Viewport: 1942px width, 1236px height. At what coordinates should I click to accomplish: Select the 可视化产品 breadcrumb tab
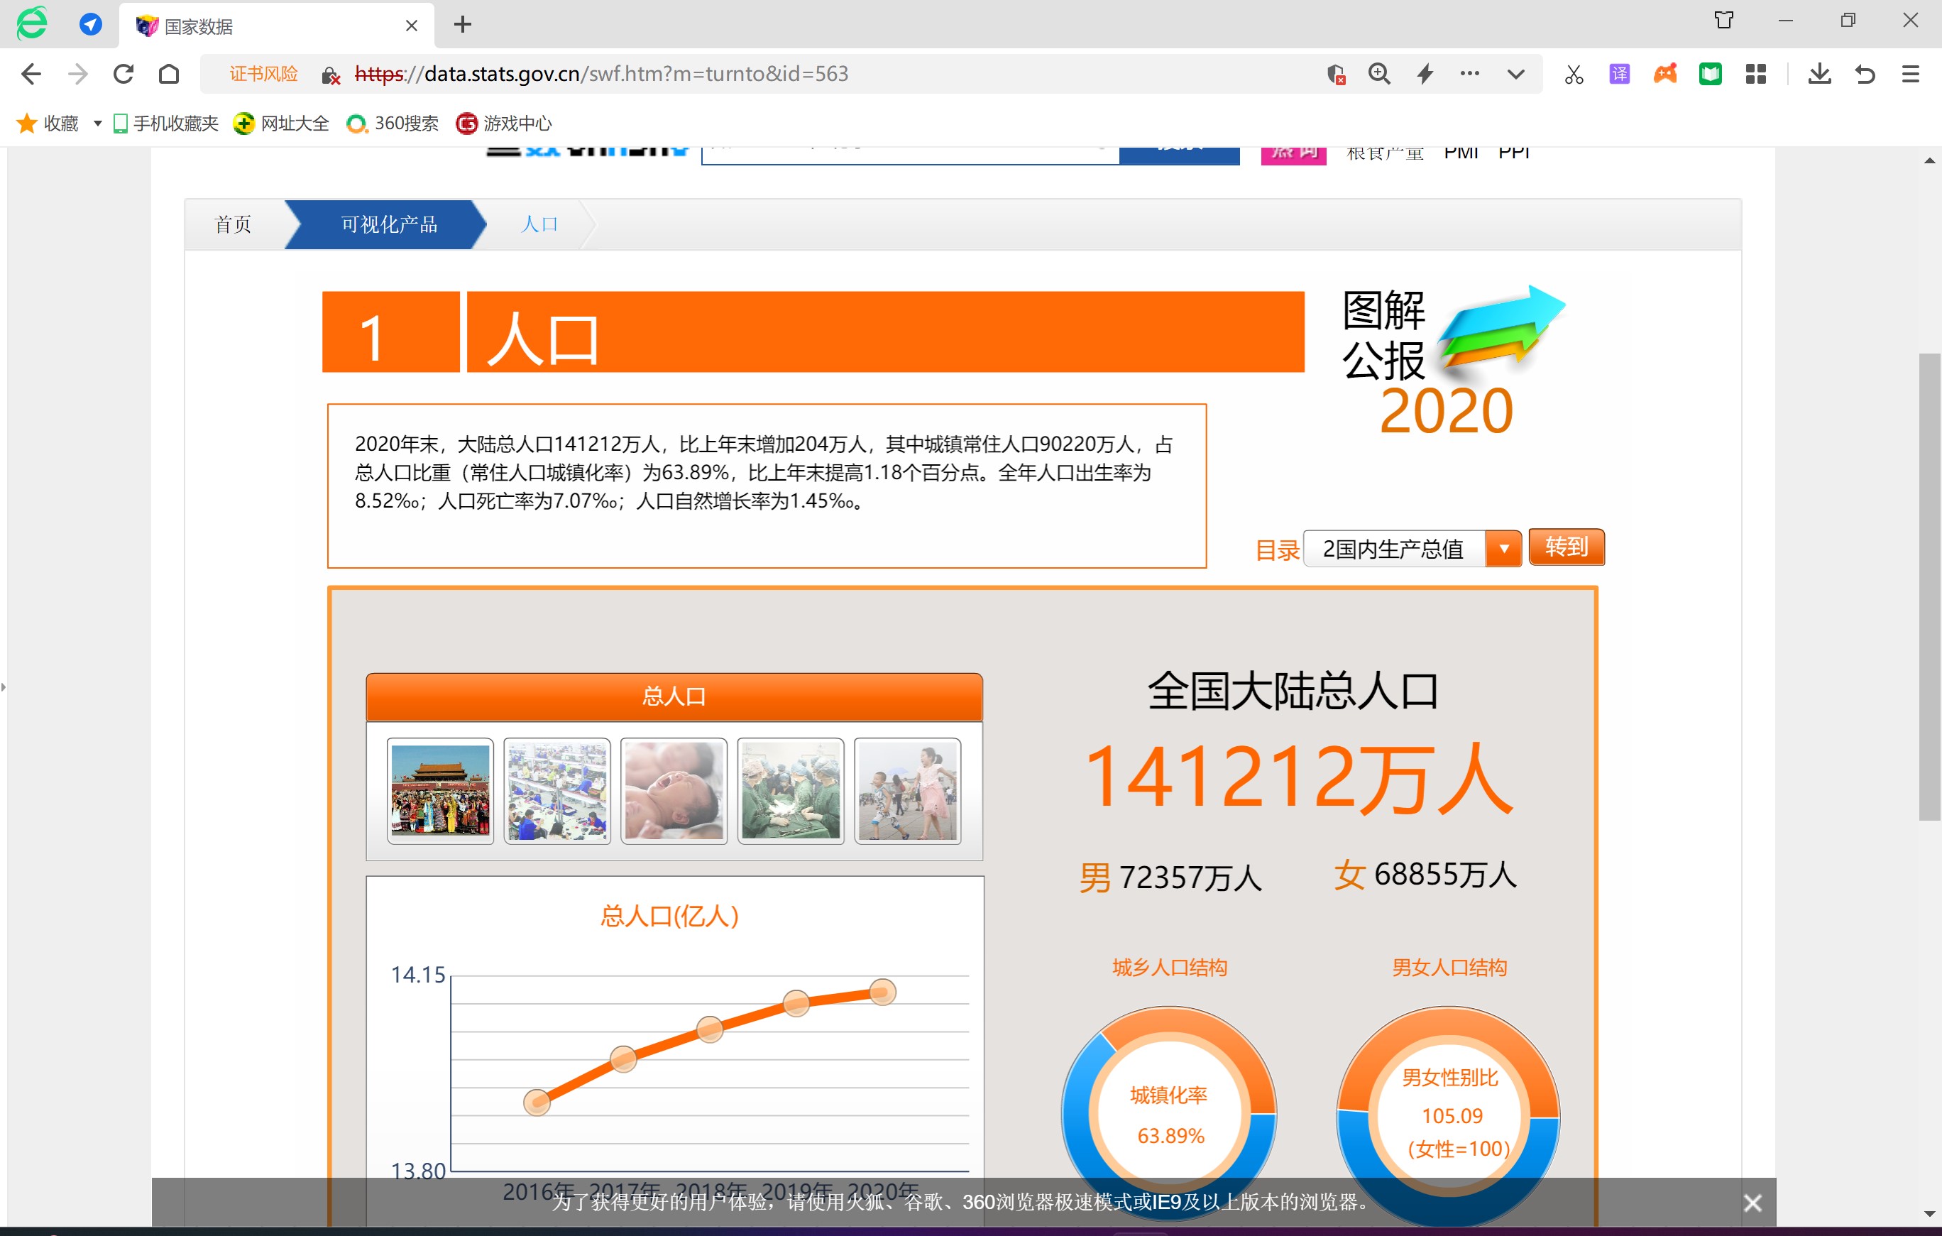pyautogui.click(x=388, y=224)
